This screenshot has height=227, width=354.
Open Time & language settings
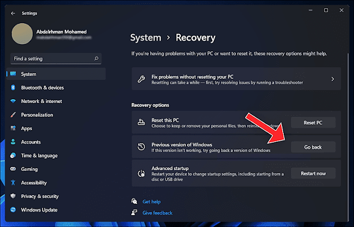(39, 156)
